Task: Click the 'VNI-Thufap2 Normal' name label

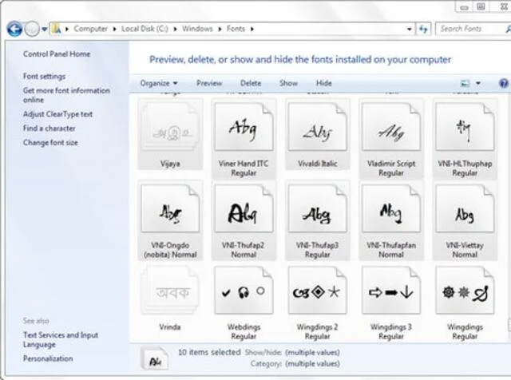Action: click(244, 250)
